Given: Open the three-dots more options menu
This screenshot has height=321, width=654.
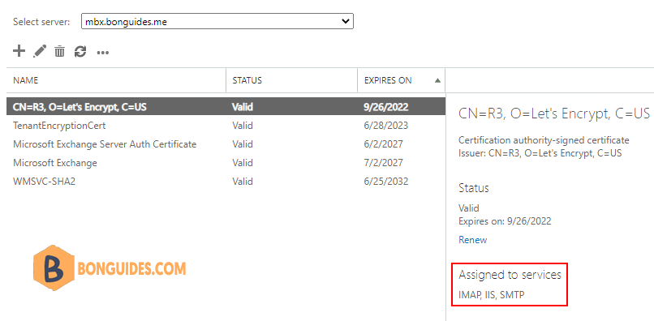Looking at the screenshot, I should click(102, 53).
